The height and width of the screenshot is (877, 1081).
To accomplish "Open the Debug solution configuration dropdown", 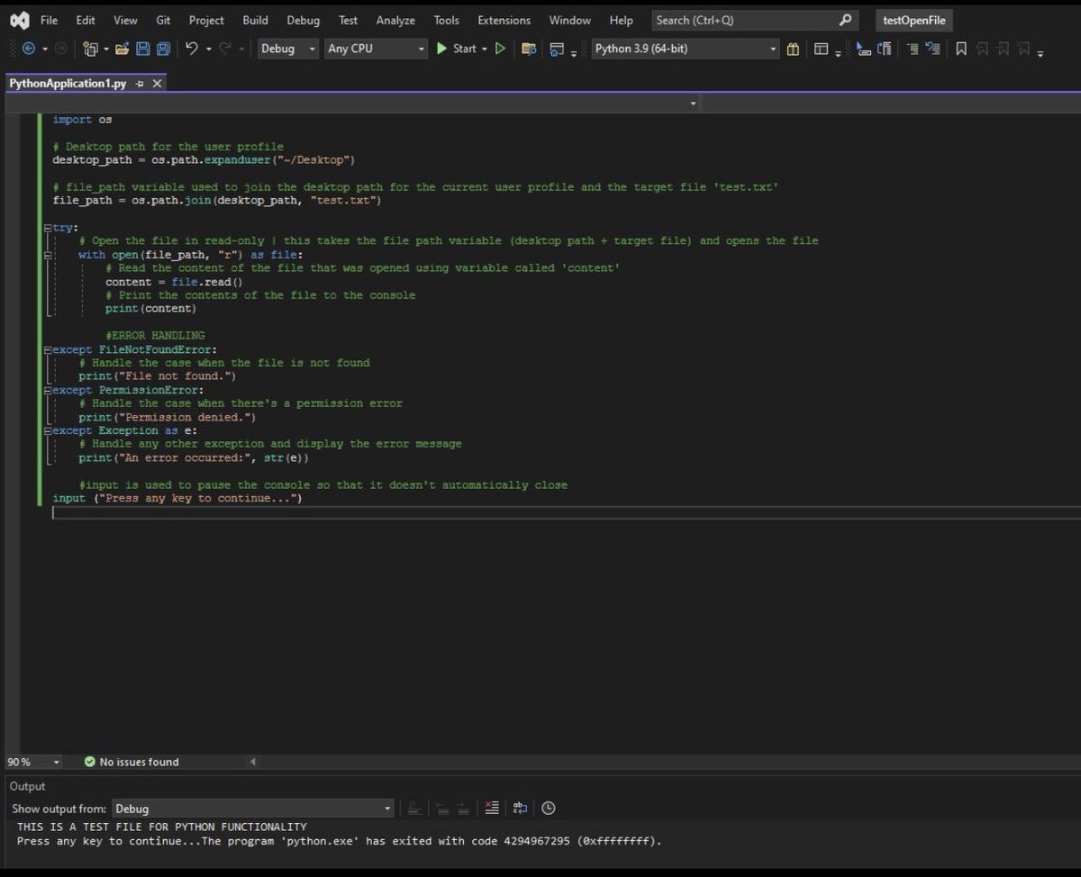I will [x=288, y=49].
